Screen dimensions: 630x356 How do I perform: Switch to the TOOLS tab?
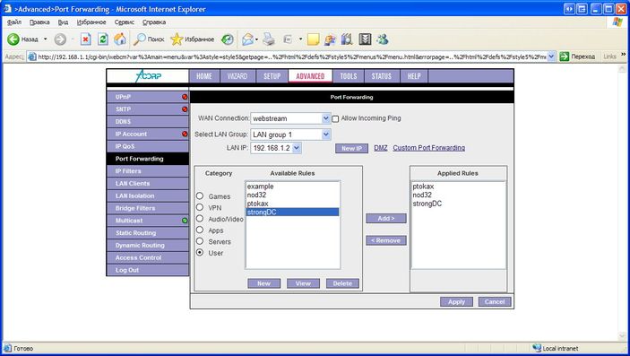coord(349,76)
